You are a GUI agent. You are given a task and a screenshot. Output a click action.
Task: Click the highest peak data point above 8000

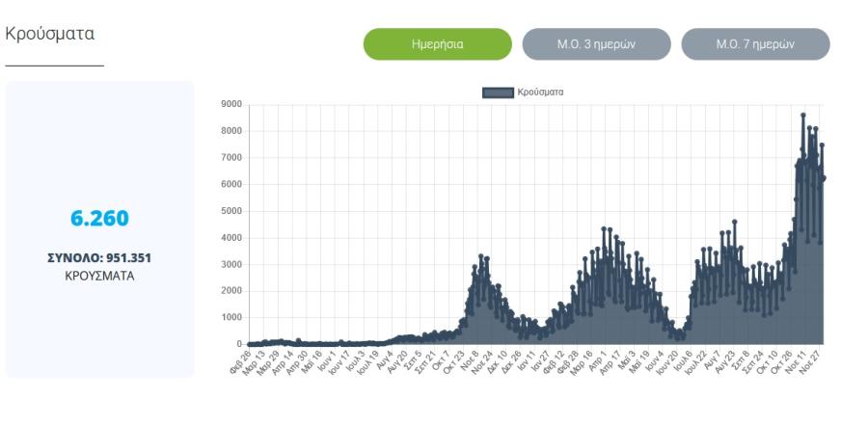(x=803, y=115)
